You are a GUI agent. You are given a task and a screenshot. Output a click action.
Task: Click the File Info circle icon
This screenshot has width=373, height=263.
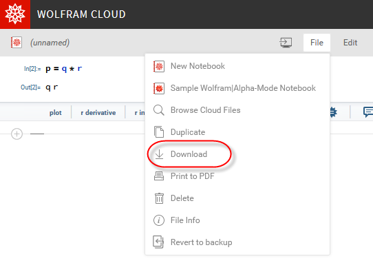click(159, 220)
